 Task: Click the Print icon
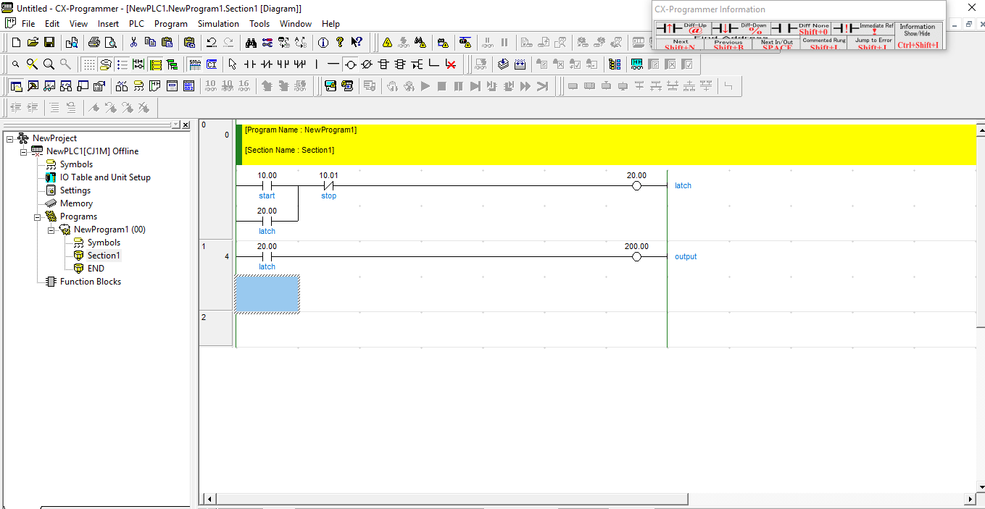(94, 42)
